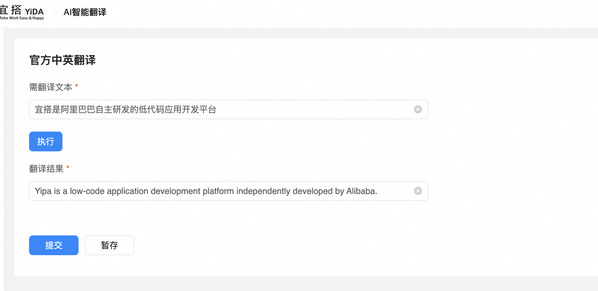Click the 官方中英翻译 form heading
Screen dimensions: 598x291
[x=62, y=60]
